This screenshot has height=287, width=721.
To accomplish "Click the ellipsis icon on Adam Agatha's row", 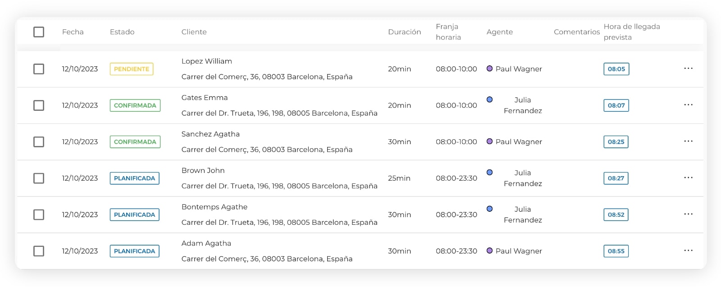I will tap(688, 251).
